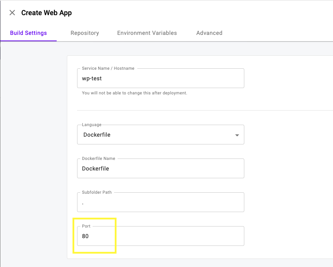333x267 pixels.
Task: Click the Language field label
Action: (x=92, y=125)
